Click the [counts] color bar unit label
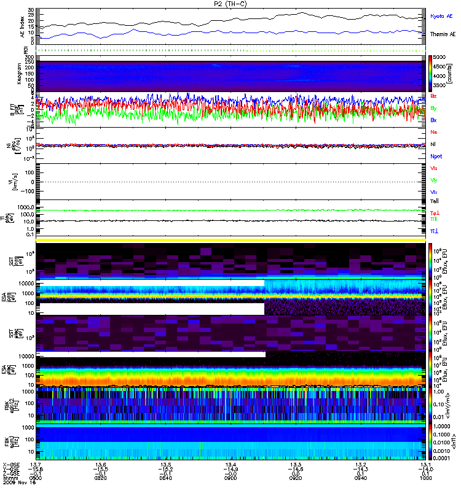Viewport: 461px width, 491px height. (449, 74)
